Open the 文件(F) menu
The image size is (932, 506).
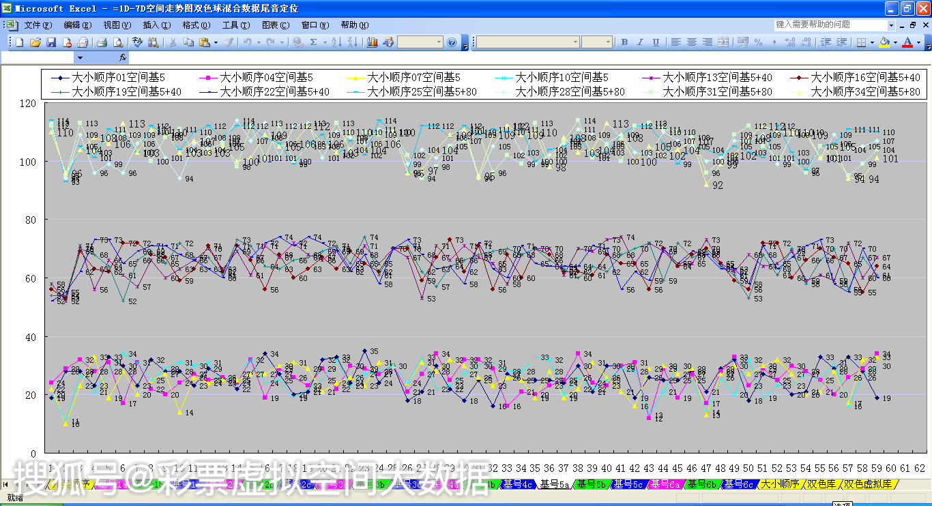coord(38,25)
